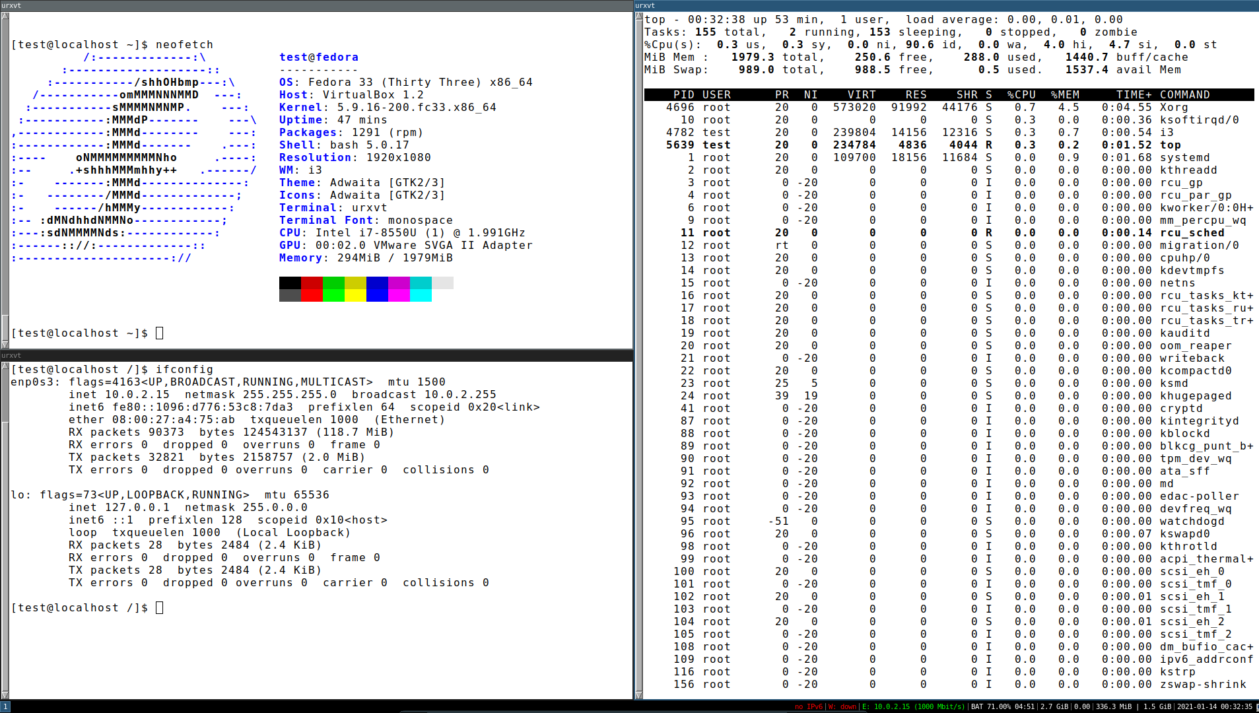Click the Resolution 1920x1080 line in neofetch
Screen dimensions: 1259x713
[355, 158]
